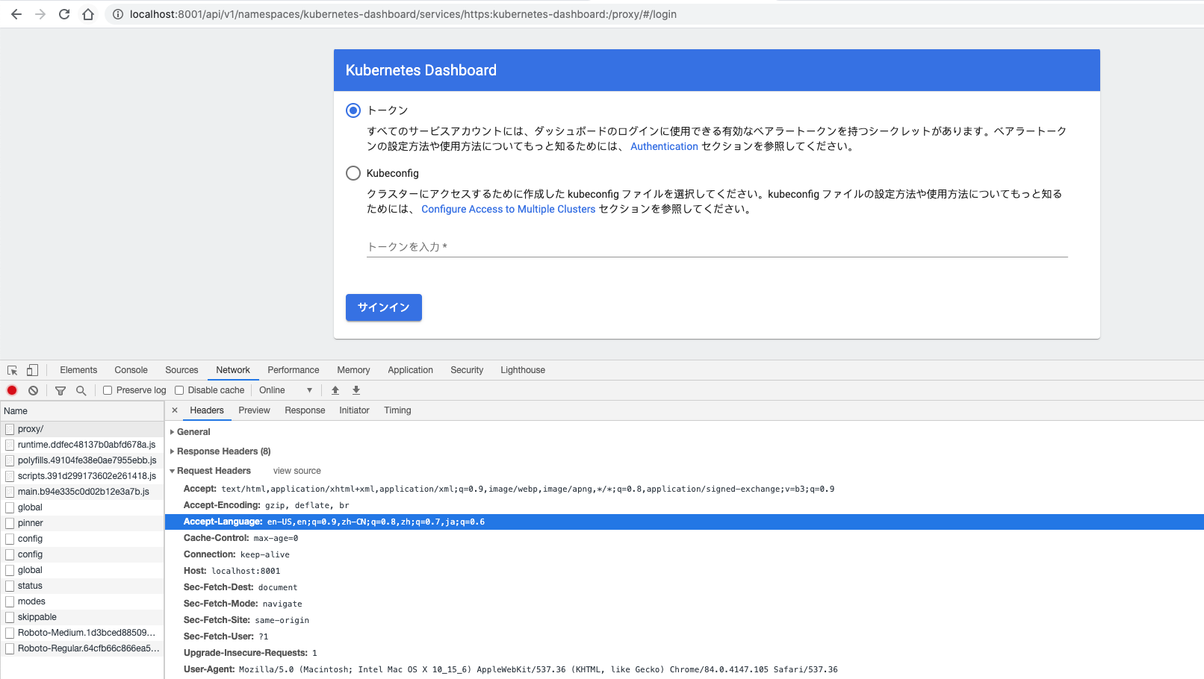This screenshot has height=679, width=1204.
Task: Open the Online throttling dropdown
Action: coord(285,390)
